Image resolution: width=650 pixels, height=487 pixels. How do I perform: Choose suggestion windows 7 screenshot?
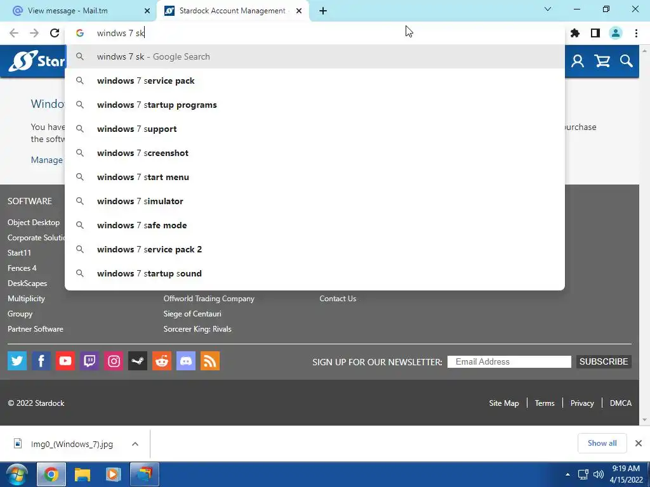pyautogui.click(x=315, y=153)
